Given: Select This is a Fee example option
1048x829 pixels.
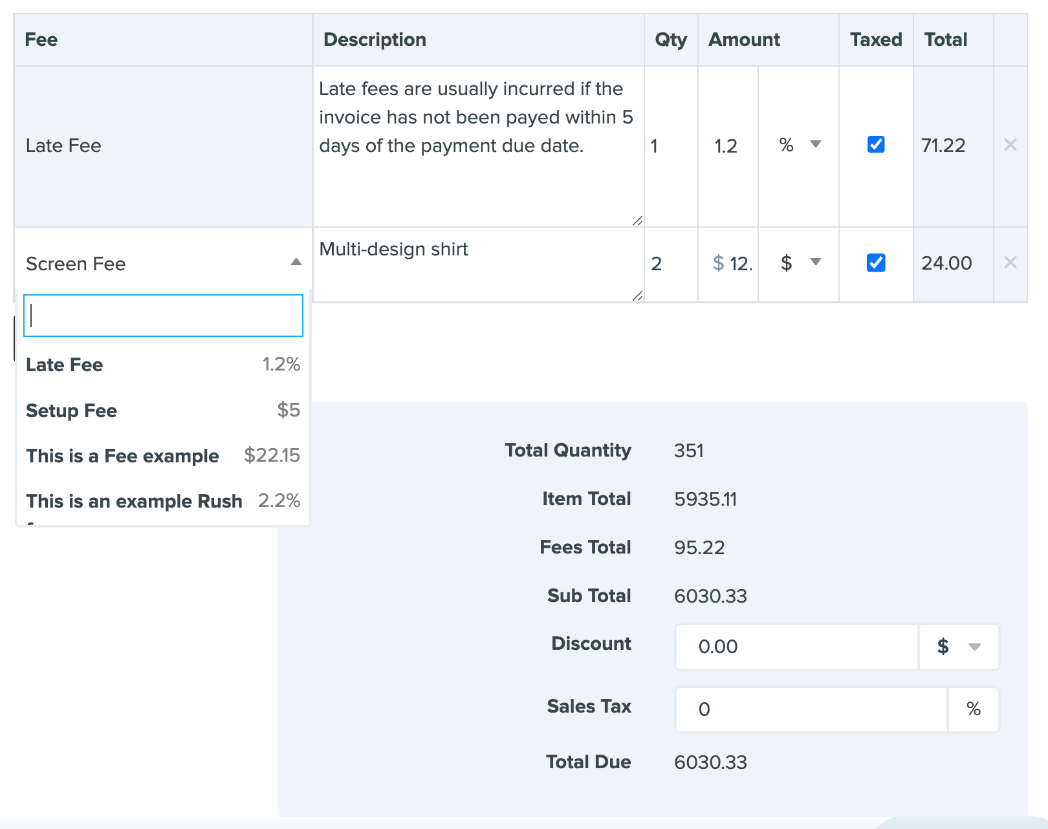Looking at the screenshot, I should click(x=163, y=455).
